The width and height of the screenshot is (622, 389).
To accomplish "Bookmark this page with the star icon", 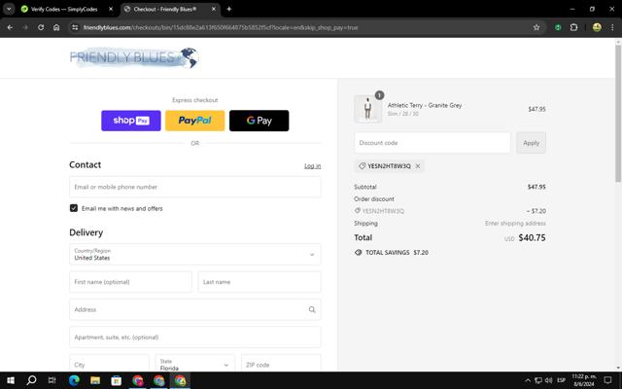I will point(536,27).
